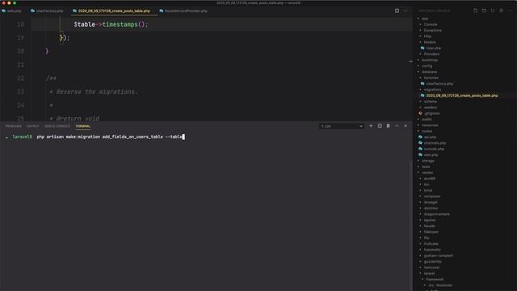The width and height of the screenshot is (517, 291).
Task: Expand the Http folder
Action: (427, 36)
